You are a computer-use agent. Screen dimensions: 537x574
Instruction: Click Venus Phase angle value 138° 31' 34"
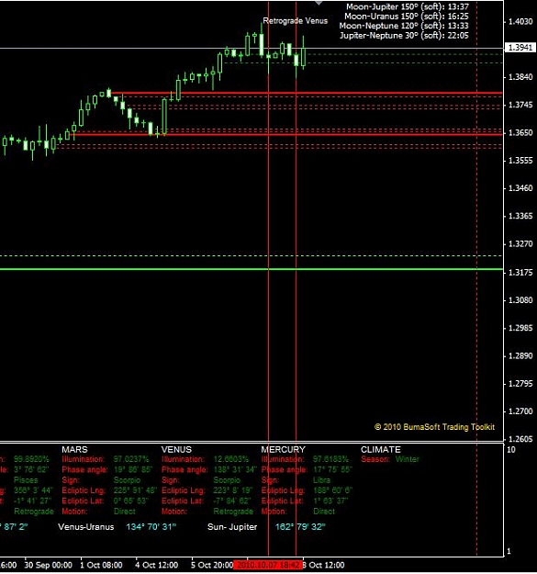235,469
